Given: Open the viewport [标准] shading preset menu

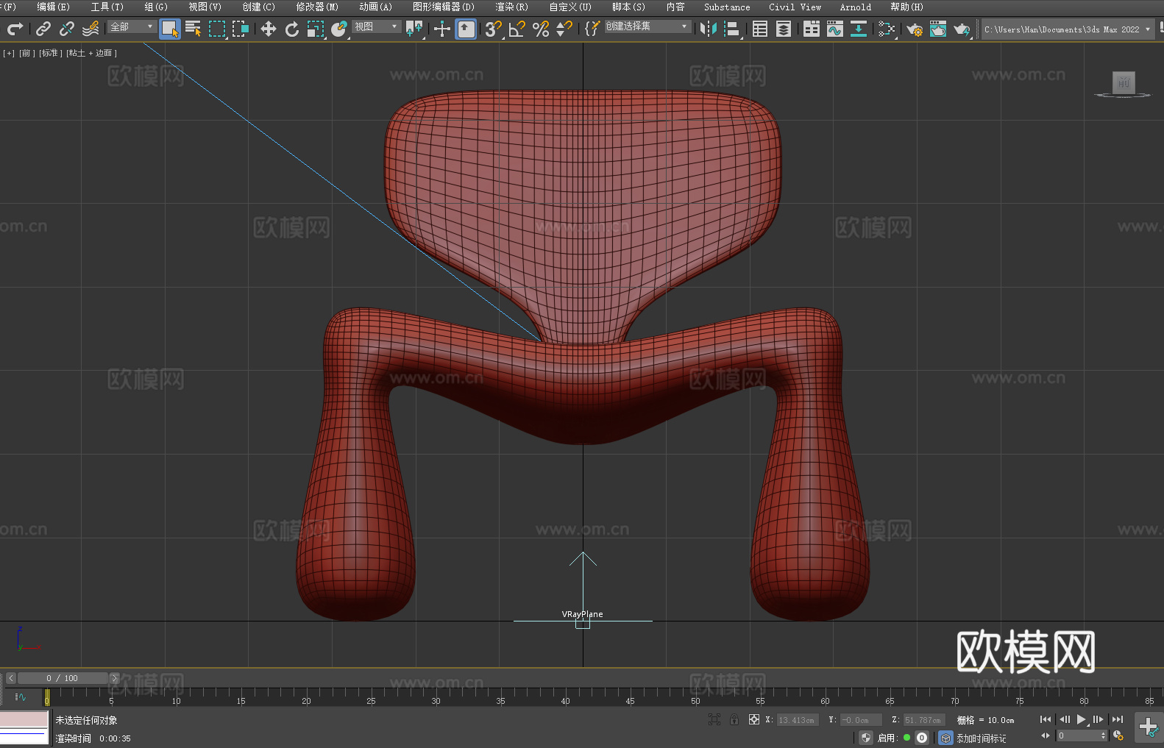Looking at the screenshot, I should [51, 53].
